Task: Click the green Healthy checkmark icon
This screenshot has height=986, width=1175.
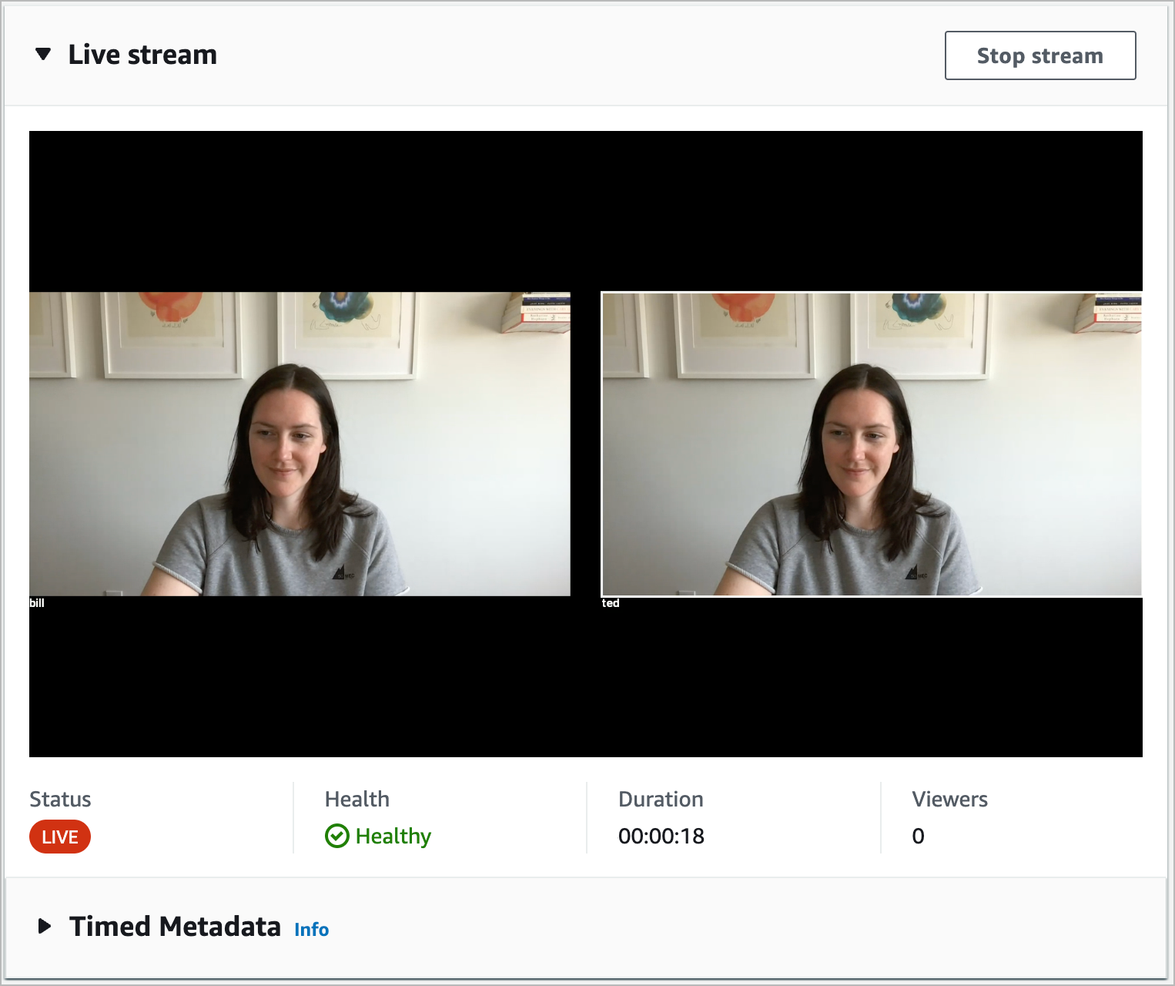Action: 337,837
